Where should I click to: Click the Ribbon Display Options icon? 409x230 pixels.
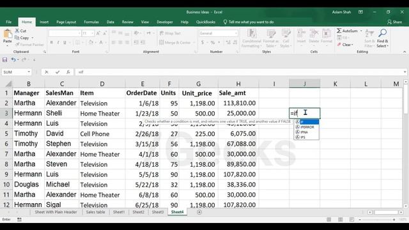click(360, 12)
